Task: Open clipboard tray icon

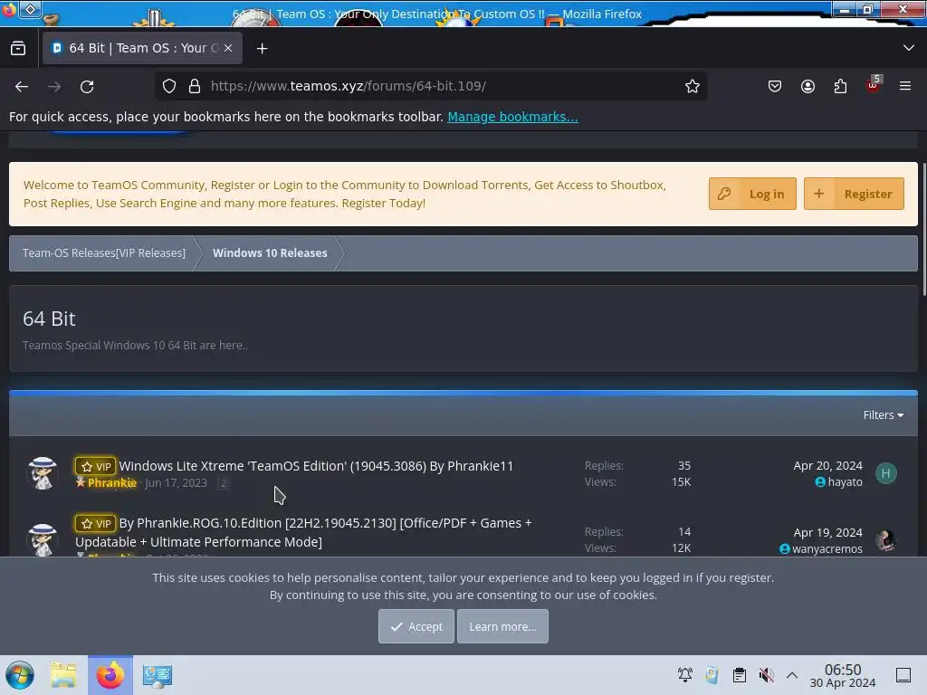Action: (x=739, y=675)
